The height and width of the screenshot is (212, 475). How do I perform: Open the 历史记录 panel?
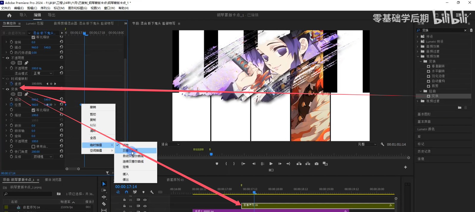pos(424,151)
